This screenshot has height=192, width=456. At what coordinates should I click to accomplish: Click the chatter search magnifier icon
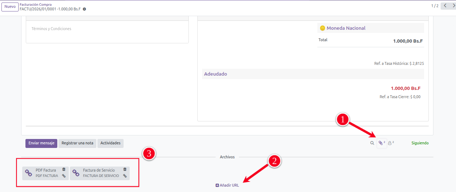[372, 143]
